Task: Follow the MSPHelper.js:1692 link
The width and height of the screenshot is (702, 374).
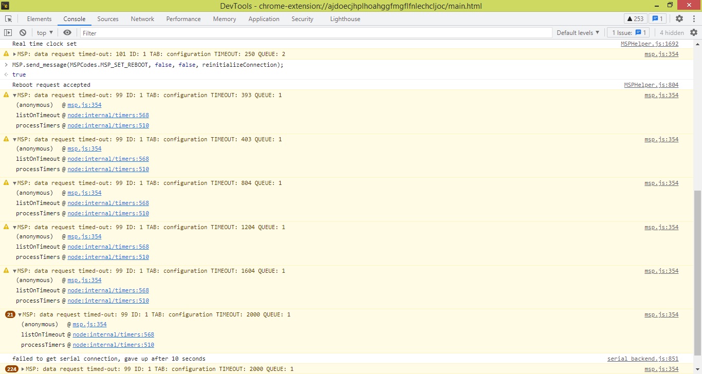Action: pyautogui.click(x=650, y=44)
